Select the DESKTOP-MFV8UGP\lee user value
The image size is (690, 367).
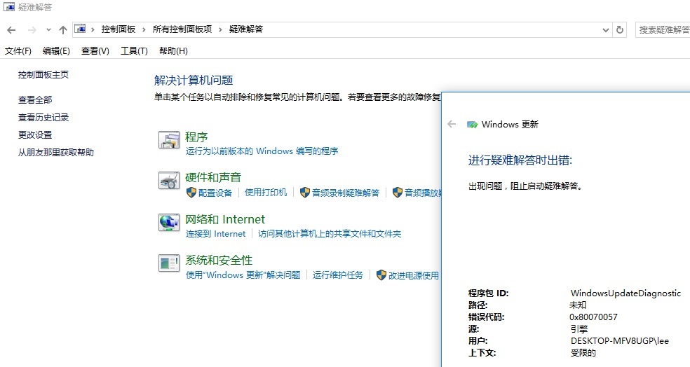click(620, 340)
